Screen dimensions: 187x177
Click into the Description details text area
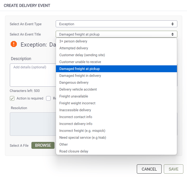point(33,75)
